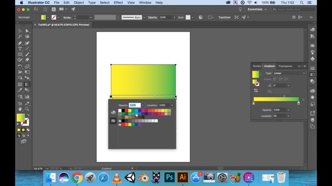Screen dimensions: 332x186
Task: Pick white swatch in popup
Action: point(120,111)
